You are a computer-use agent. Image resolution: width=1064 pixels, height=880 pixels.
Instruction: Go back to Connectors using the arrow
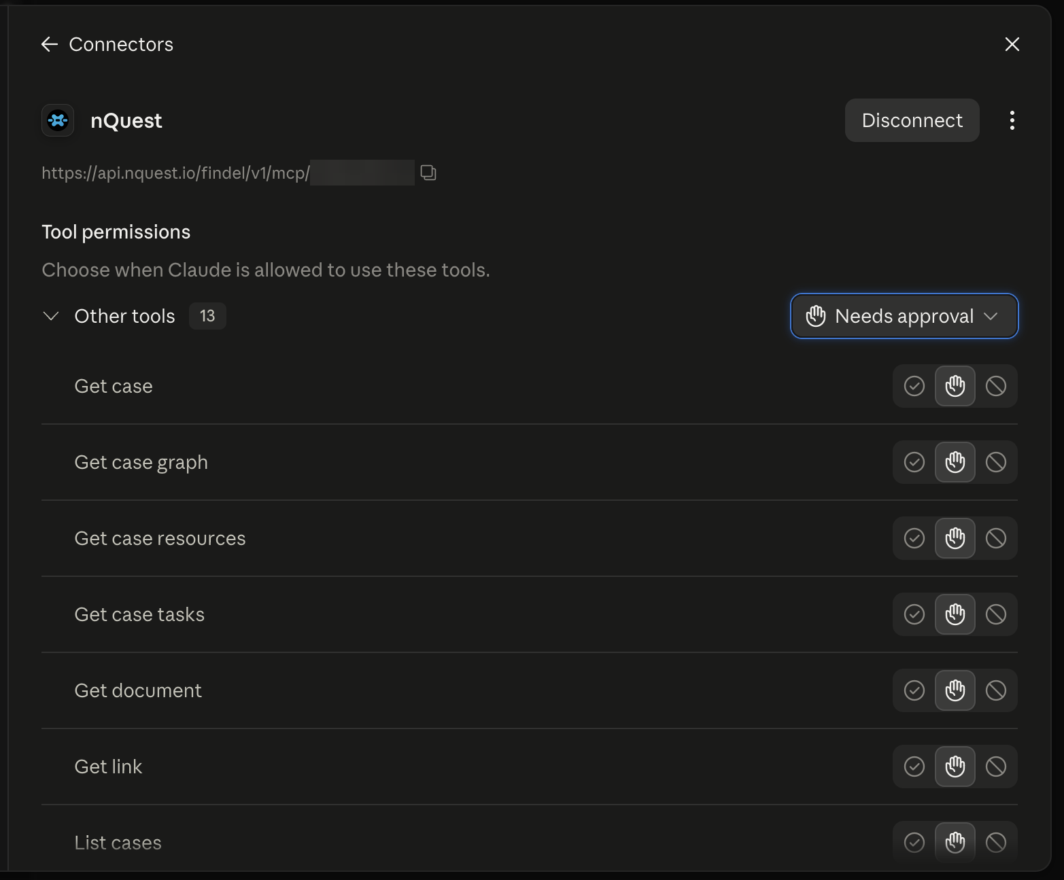click(x=50, y=45)
